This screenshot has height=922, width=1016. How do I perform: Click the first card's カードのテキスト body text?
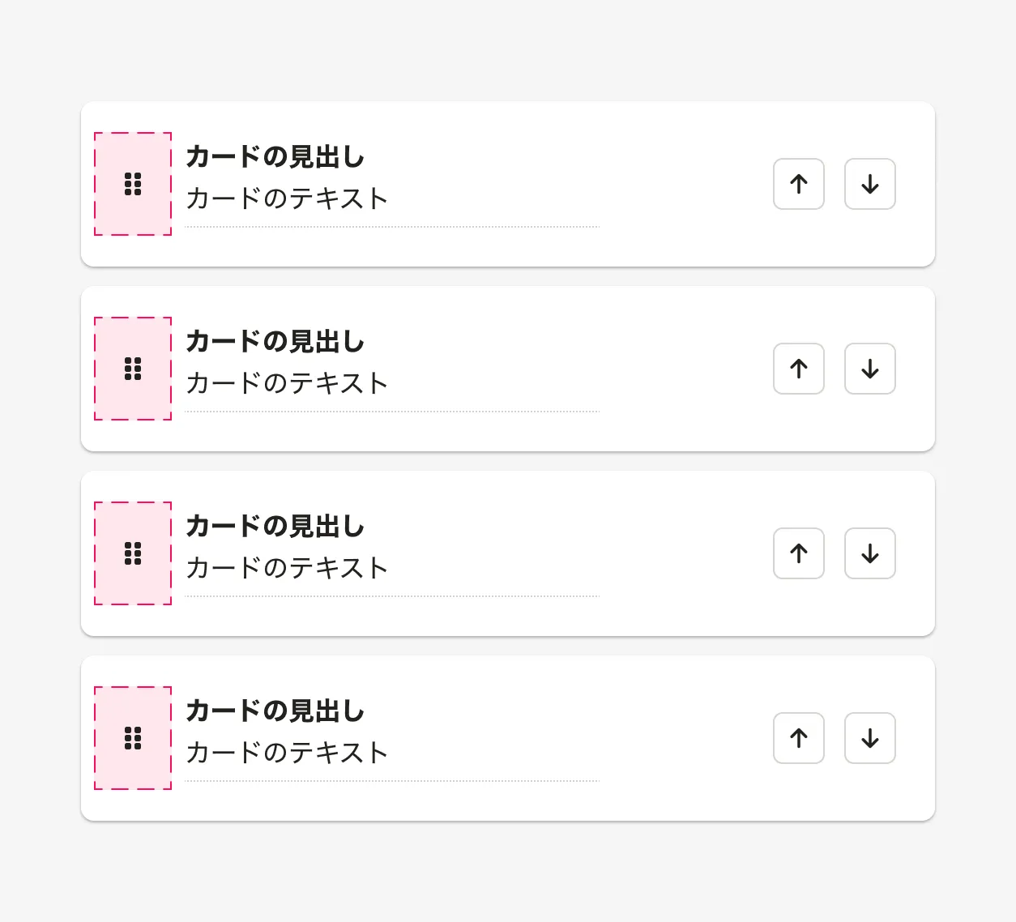tap(287, 198)
